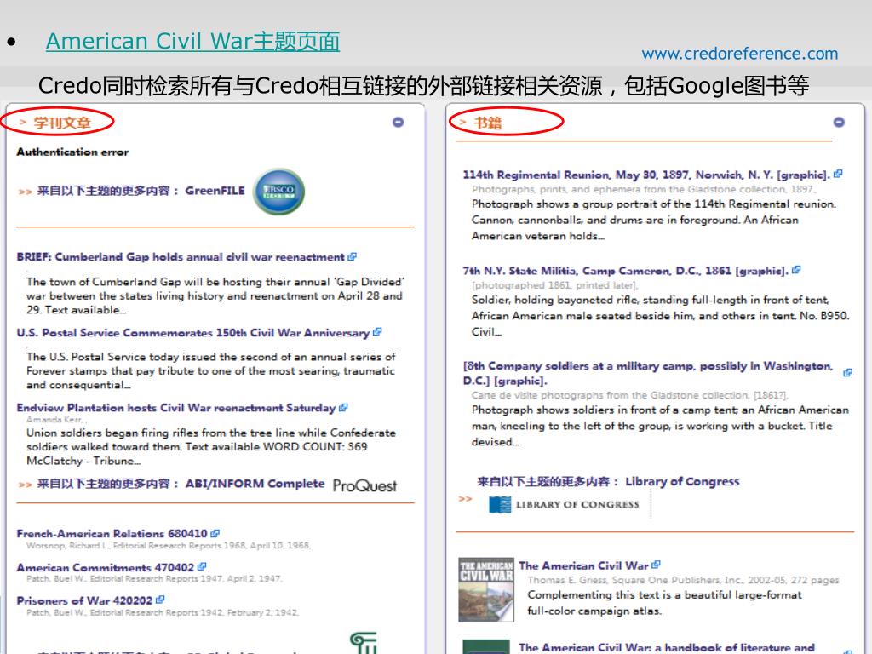The width and height of the screenshot is (872, 654).
Task: Click external link icon beside Endview Plantation article
Action: click(343, 407)
